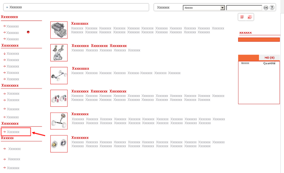Image resolution: width=284 pixels, height=173 pixels.
Task: Click the breadcrumb Xxxxxxx in the top bar
Action: click(16, 7)
